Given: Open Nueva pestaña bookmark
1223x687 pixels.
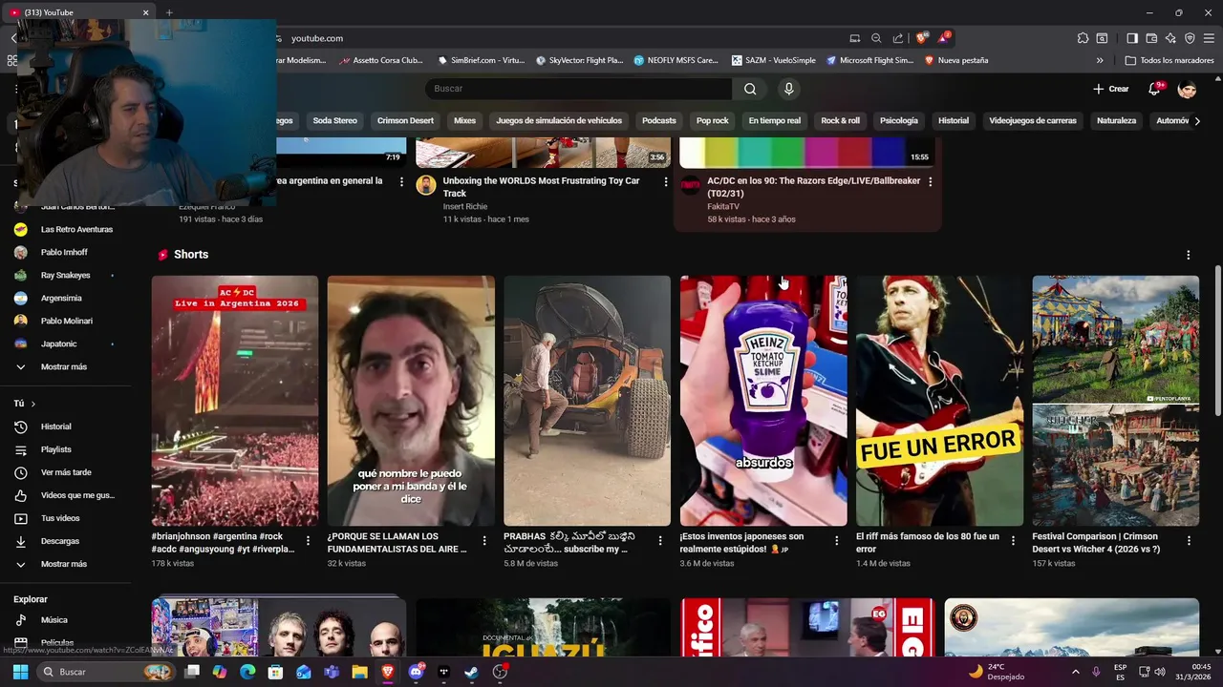Looking at the screenshot, I should 955,60.
